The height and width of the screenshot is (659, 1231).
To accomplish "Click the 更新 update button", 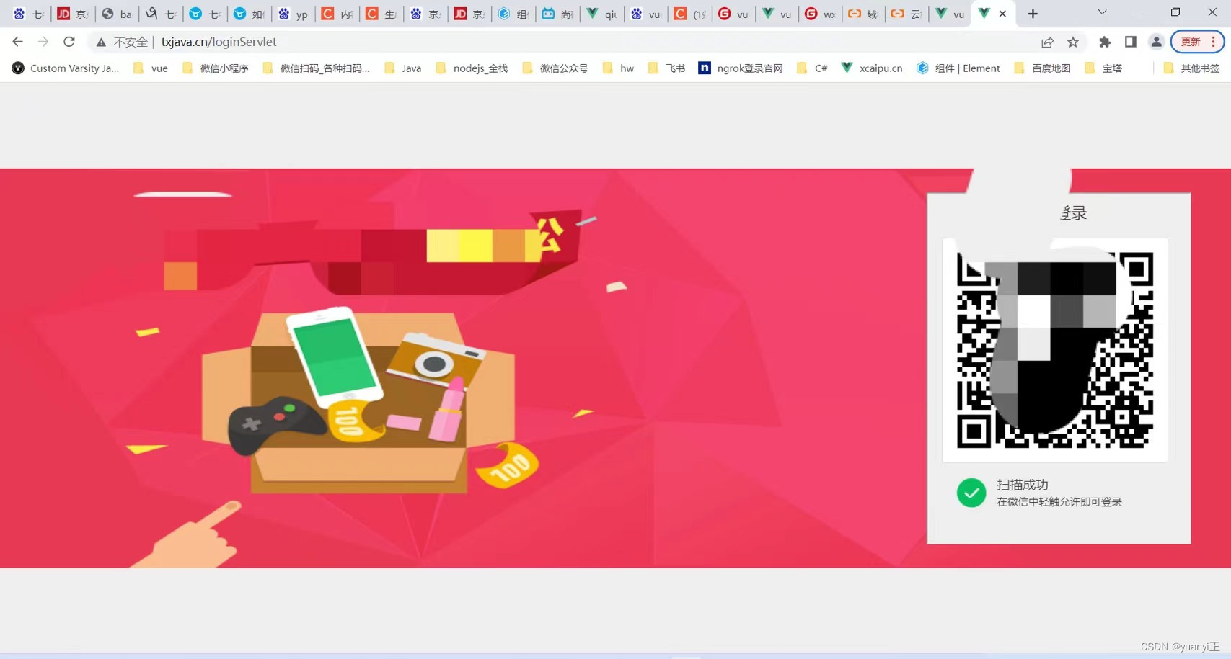I will coord(1197,42).
